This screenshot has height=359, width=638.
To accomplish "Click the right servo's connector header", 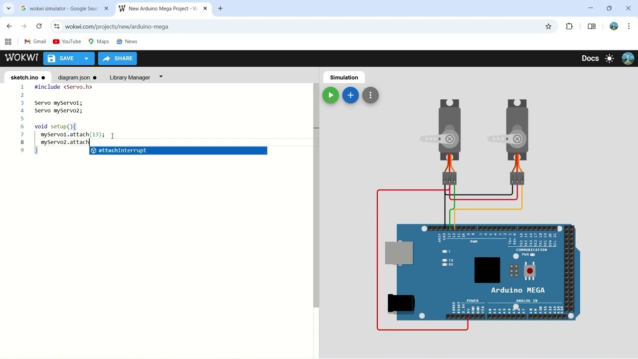I will point(517,178).
